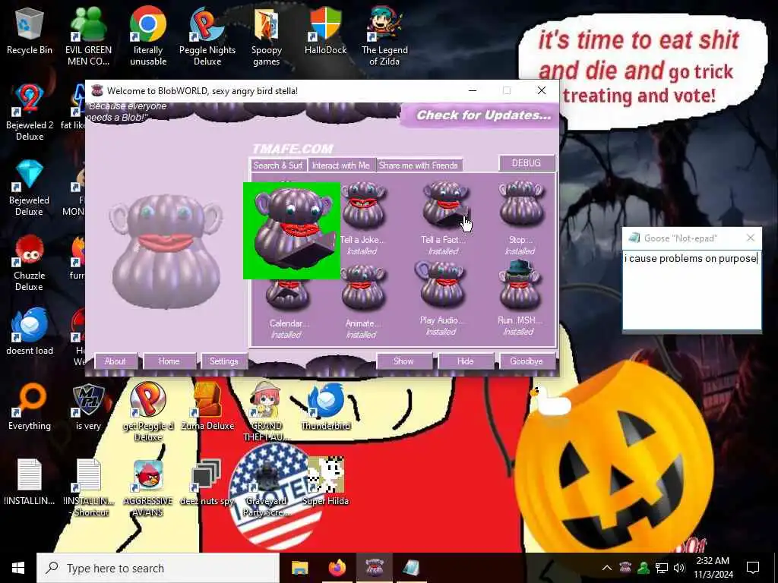Launch Bejeweled 2 Deluxe shortcut

[30, 113]
